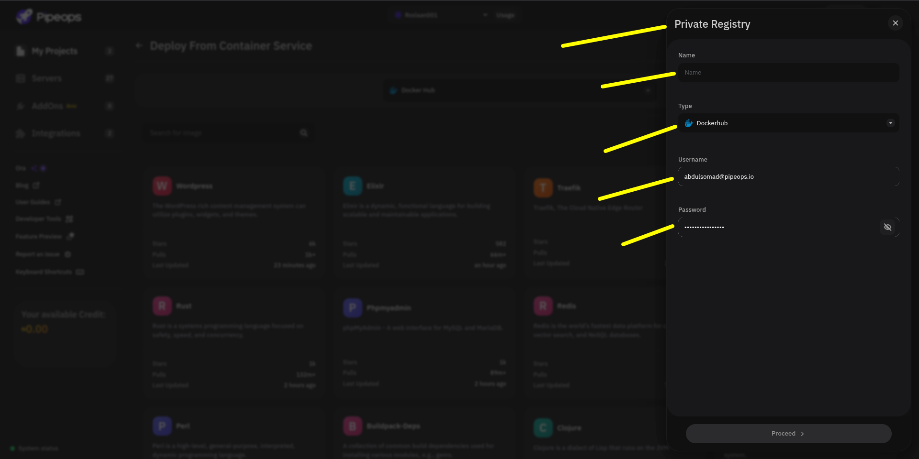Click the Report an issue link
Viewport: 919px width, 459px height.
43,254
